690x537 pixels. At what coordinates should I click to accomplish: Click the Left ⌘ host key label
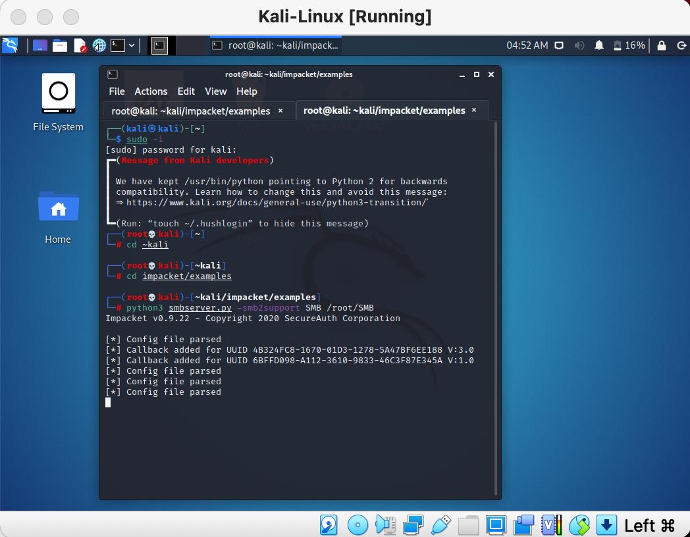tap(650, 525)
